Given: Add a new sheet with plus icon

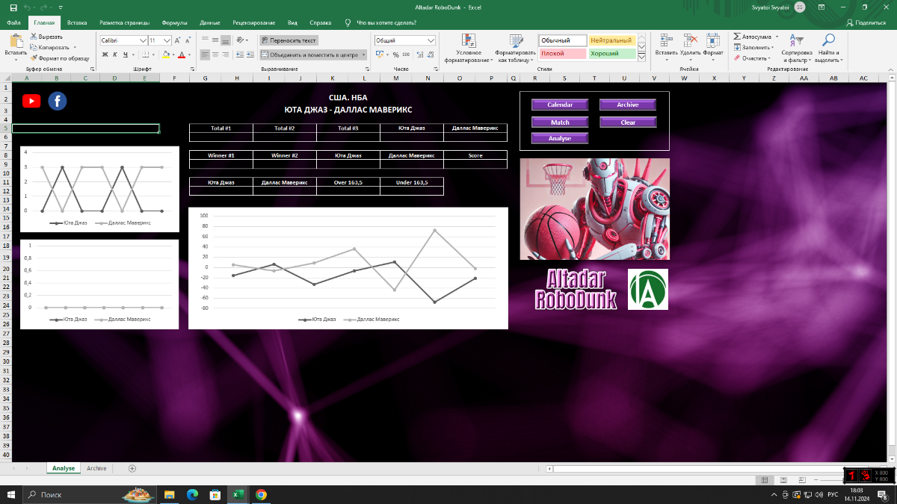Looking at the screenshot, I should tap(132, 468).
